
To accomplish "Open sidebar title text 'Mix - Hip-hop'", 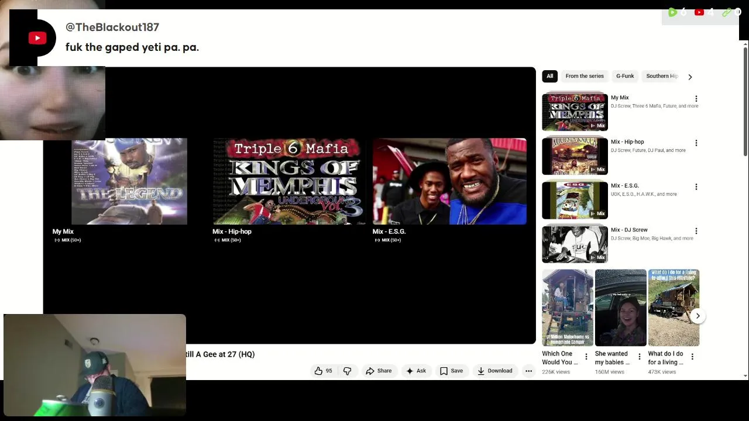I will (x=627, y=142).
